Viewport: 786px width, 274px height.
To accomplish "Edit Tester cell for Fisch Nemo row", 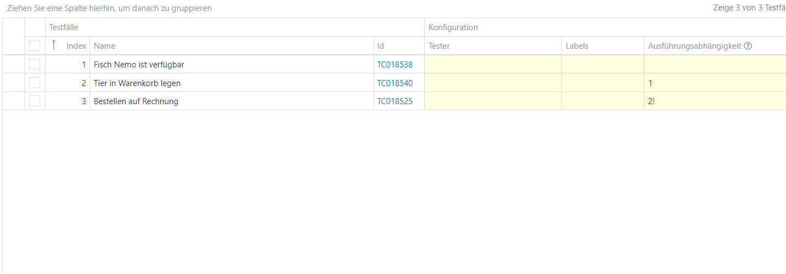I will click(493, 65).
